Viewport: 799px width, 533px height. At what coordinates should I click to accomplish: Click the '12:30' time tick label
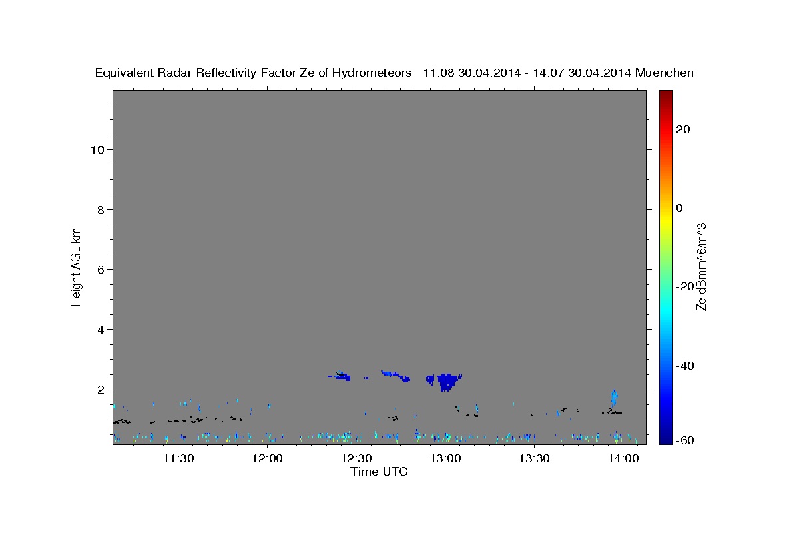(x=356, y=458)
